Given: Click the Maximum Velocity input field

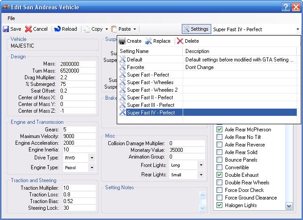Looking at the screenshot, I should [x=79, y=136].
